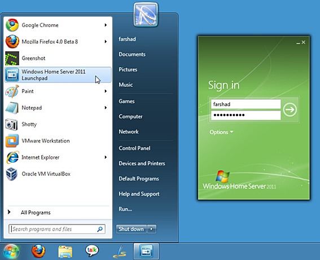Click the Greenshot label
320x260 pixels.
coord(33,58)
